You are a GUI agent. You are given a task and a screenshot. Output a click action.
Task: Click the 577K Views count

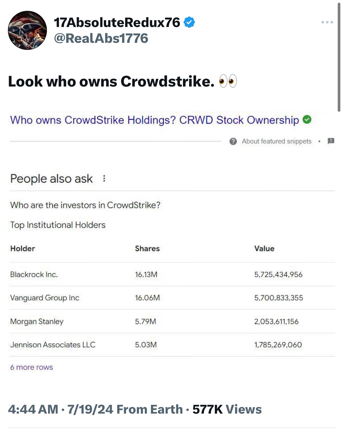tap(227, 409)
